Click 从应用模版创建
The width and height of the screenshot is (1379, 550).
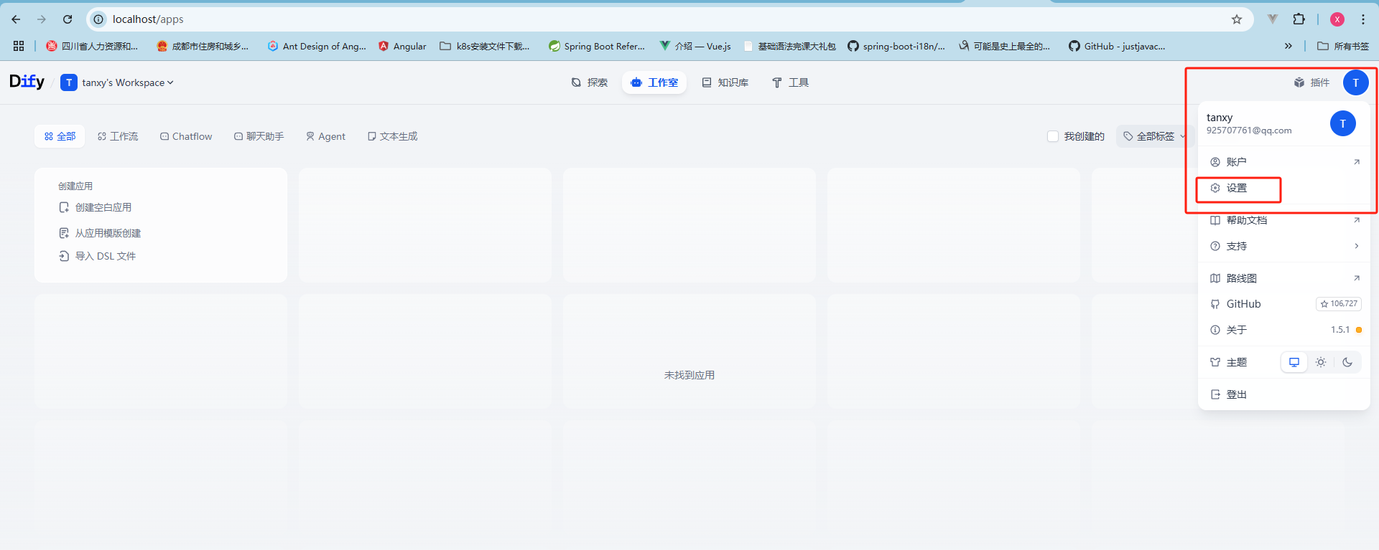(x=100, y=233)
